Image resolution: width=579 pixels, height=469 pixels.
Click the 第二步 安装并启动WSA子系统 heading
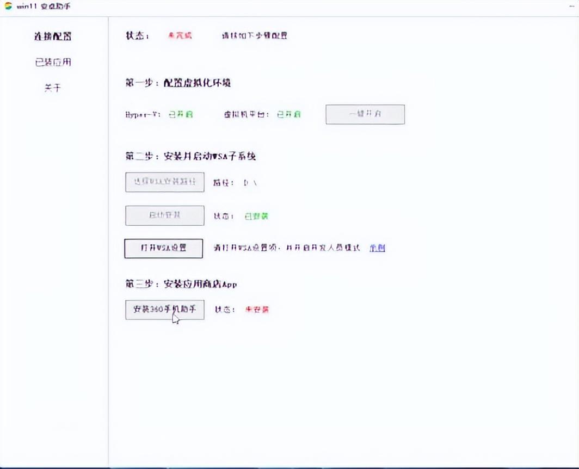(190, 156)
